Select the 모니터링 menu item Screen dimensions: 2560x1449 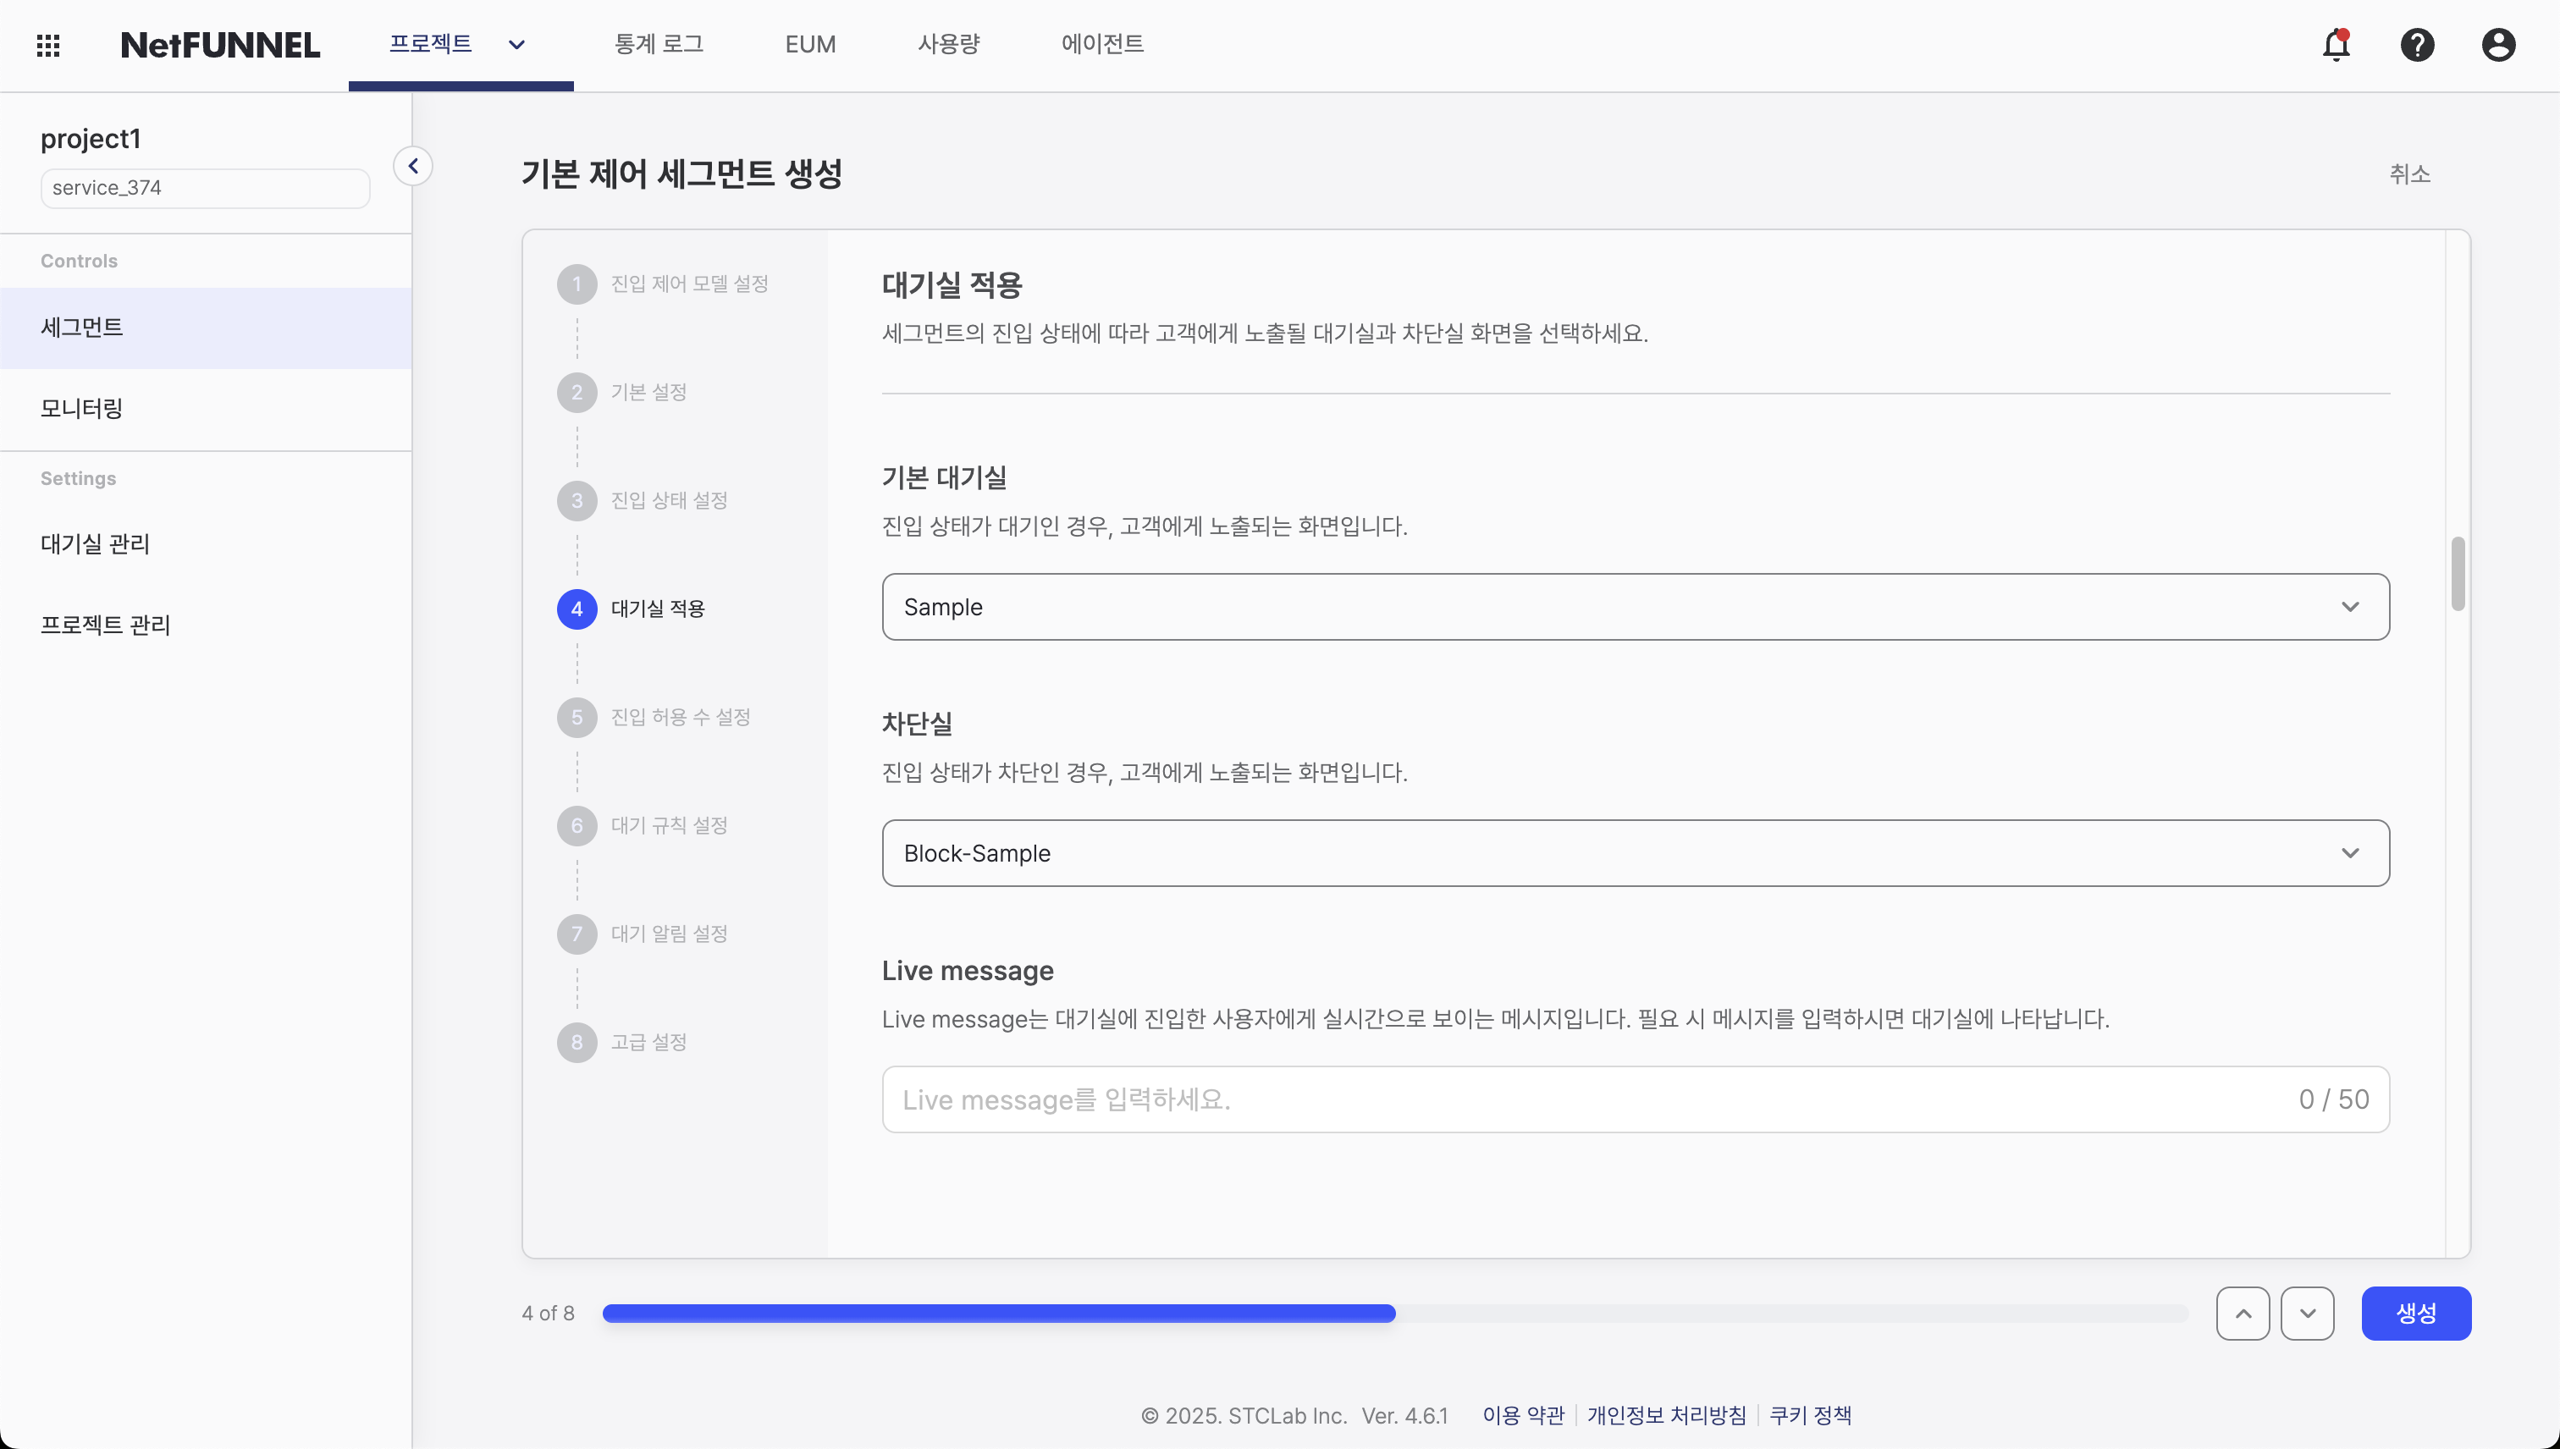80,408
